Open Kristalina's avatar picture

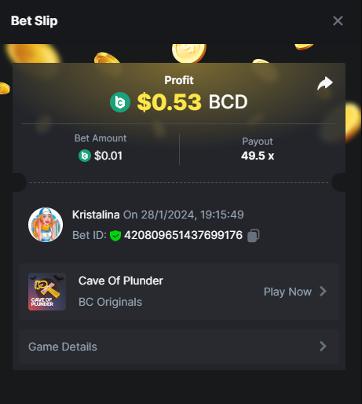[46, 225]
